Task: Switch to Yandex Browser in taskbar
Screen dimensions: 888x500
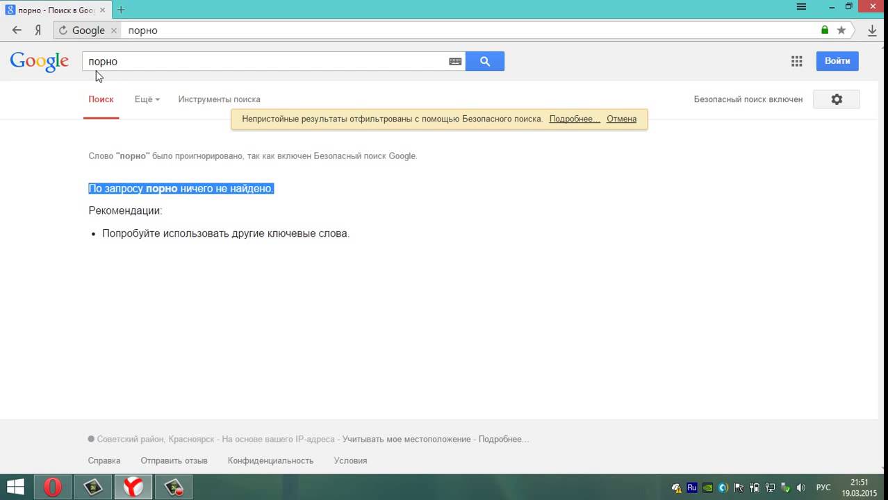Action: pos(133,487)
